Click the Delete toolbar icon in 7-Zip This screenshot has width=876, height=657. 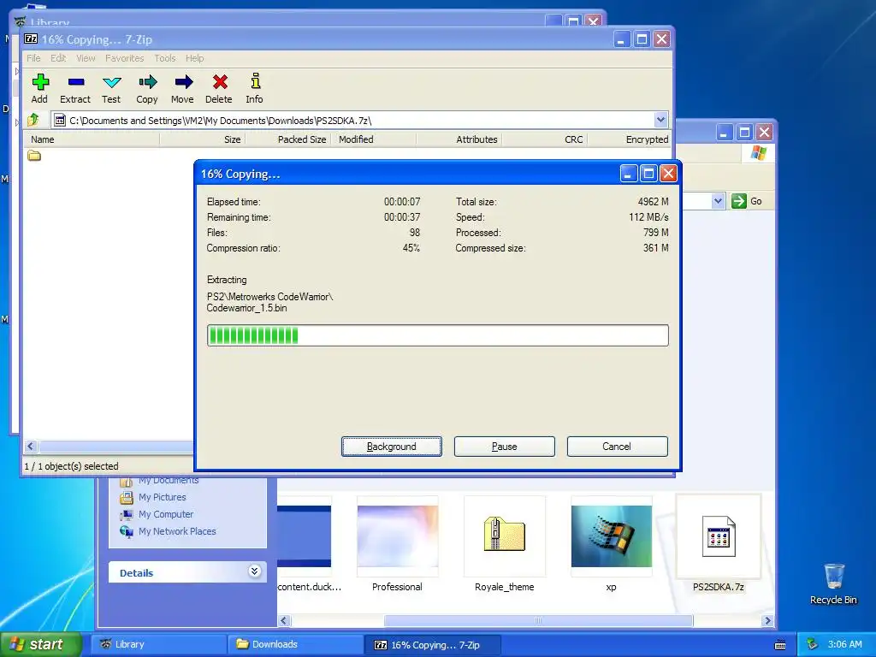[218, 88]
